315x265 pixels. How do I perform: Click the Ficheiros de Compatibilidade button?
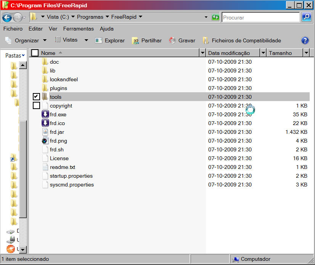point(242,40)
